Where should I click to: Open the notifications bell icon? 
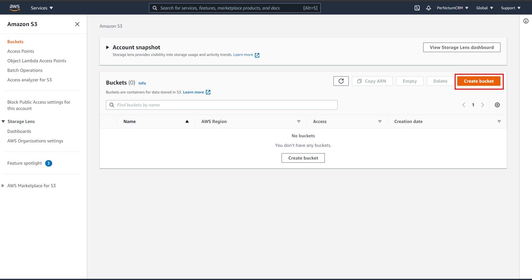(x=429, y=8)
